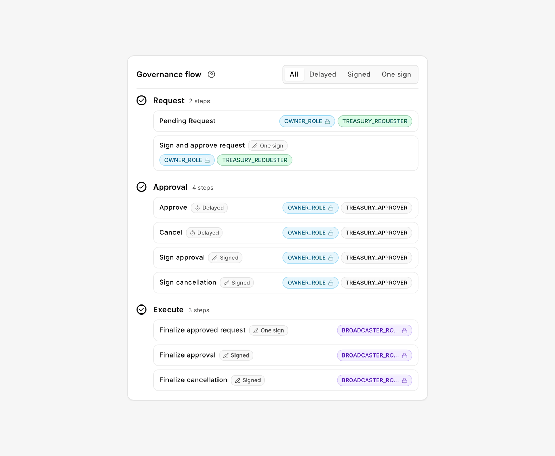Click the Finalize approved request step title
The width and height of the screenshot is (555, 456).
click(x=202, y=330)
